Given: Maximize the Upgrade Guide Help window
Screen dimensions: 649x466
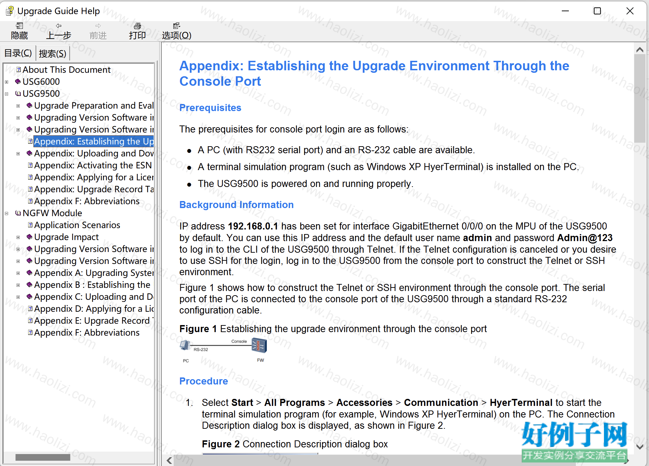Looking at the screenshot, I should (x=597, y=11).
